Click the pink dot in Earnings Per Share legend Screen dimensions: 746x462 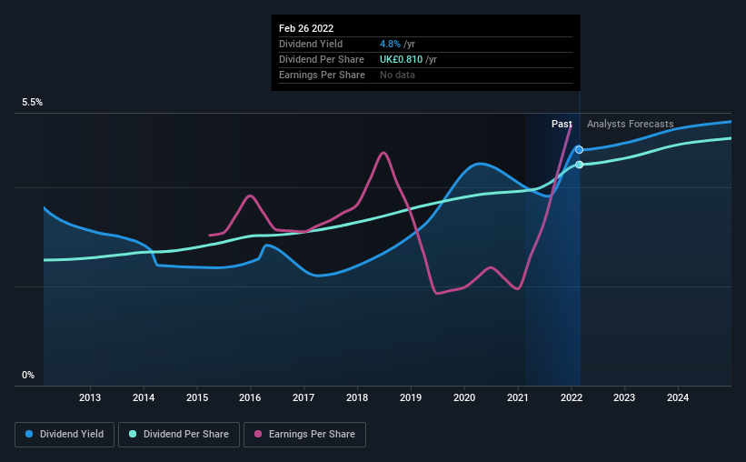pyautogui.click(x=258, y=434)
